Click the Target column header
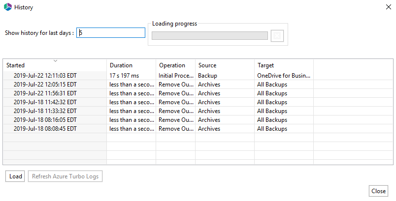Image resolution: width=396 pixels, height=201 pixels. click(x=284, y=65)
